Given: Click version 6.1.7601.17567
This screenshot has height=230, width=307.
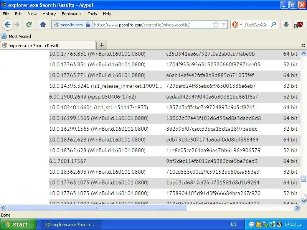Looking at the screenshot, I should pos(68,161).
